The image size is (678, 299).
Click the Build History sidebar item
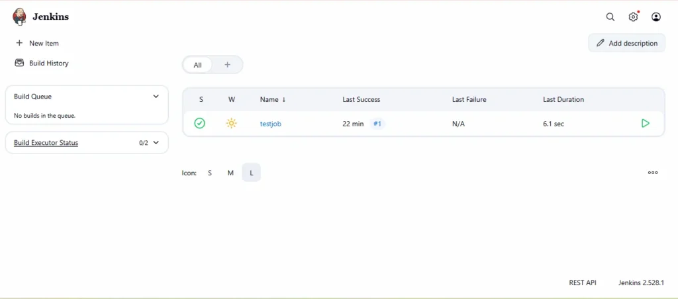pyautogui.click(x=48, y=63)
